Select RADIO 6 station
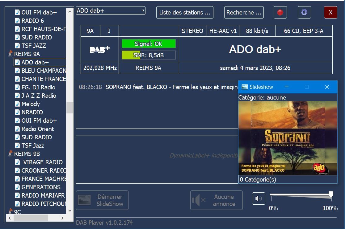345x229 pixels. tap(32, 21)
